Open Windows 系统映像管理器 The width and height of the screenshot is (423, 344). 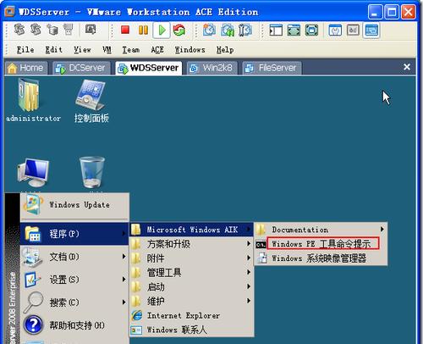(321, 258)
